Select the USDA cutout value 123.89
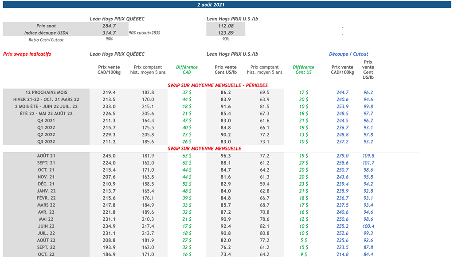454x257 pixels. (x=226, y=33)
